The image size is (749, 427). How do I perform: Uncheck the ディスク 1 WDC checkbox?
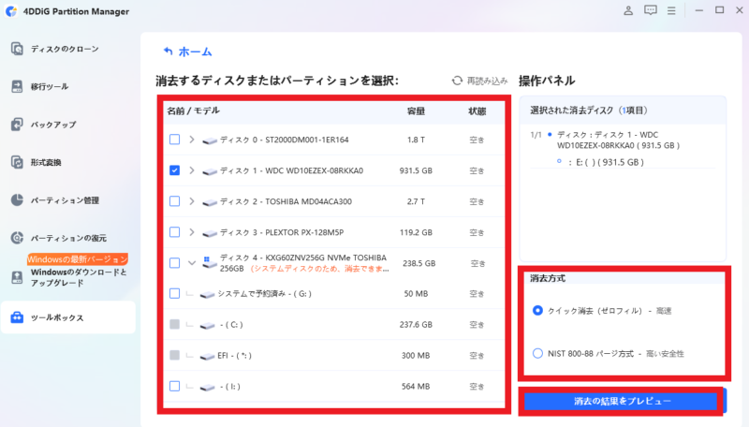pos(174,170)
